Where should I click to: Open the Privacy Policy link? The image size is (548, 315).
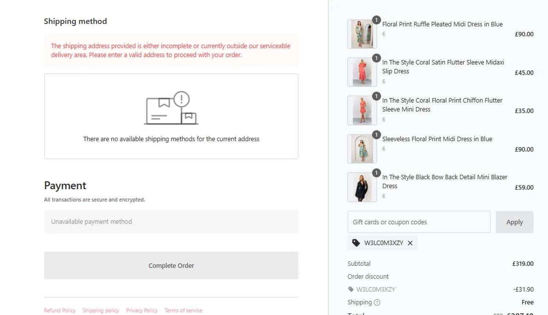point(142,310)
